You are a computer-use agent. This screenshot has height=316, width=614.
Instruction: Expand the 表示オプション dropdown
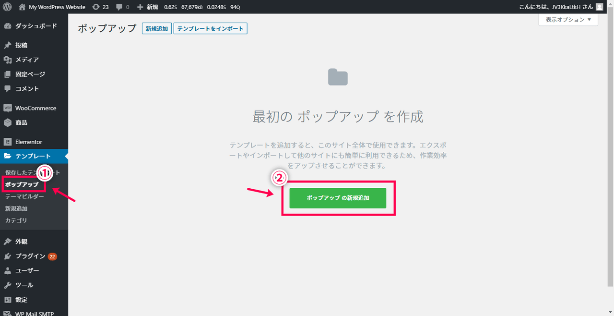(568, 20)
